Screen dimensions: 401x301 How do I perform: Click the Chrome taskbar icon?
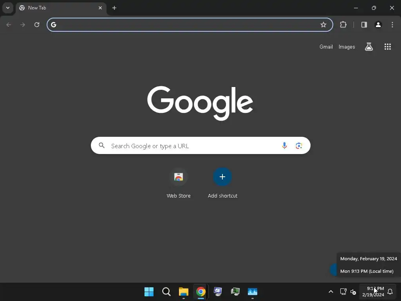(x=201, y=292)
